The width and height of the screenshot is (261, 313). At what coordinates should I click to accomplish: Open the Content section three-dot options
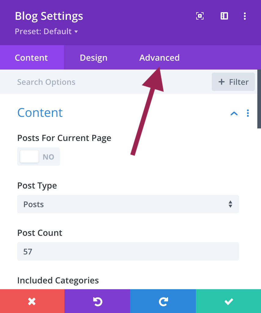click(248, 113)
